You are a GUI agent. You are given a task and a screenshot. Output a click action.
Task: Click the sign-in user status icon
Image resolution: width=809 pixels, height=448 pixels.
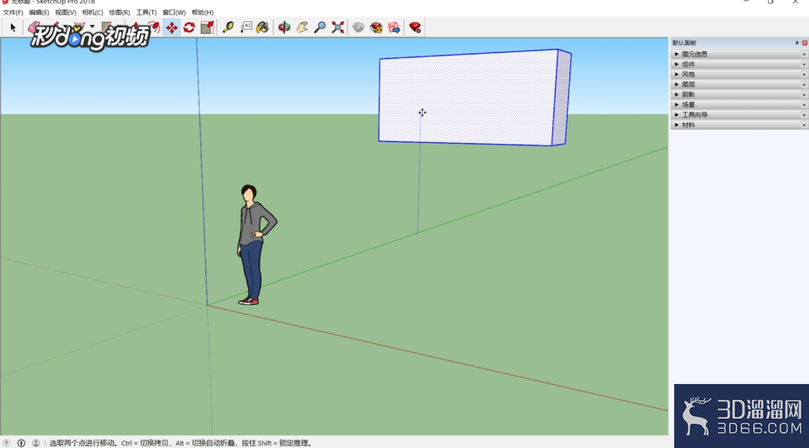pos(36,443)
